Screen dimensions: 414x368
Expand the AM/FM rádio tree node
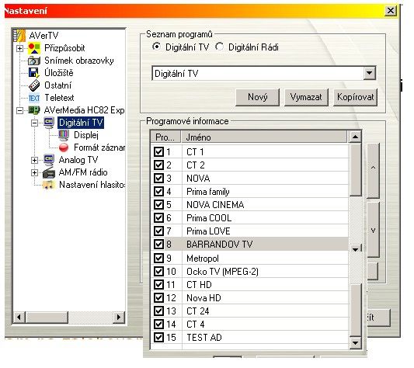(x=34, y=172)
